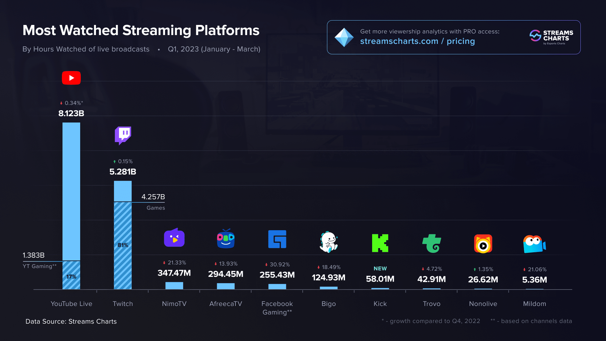Click the AfreecaTV bar
Image resolution: width=606 pixels, height=341 pixels.
(x=226, y=286)
